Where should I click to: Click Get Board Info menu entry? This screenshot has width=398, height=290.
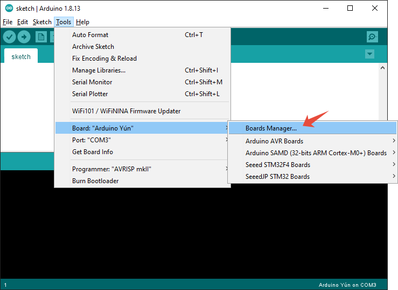coord(93,152)
